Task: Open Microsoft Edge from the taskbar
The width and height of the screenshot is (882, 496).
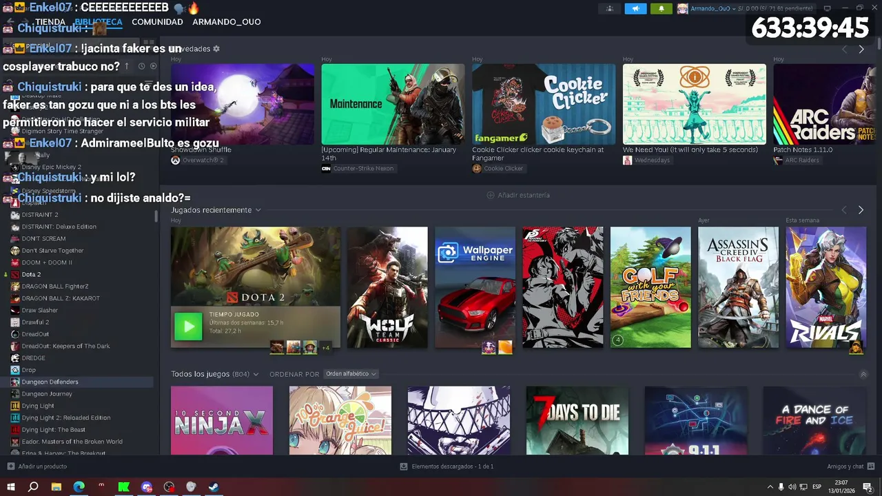Action: 79,487
